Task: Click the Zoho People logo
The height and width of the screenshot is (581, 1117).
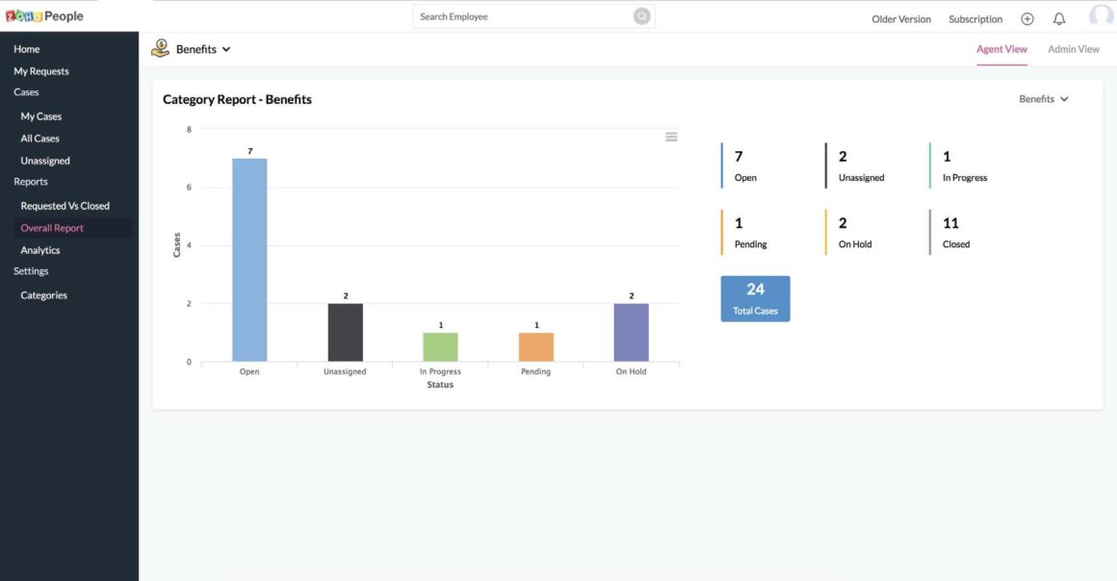Action: click(x=44, y=15)
